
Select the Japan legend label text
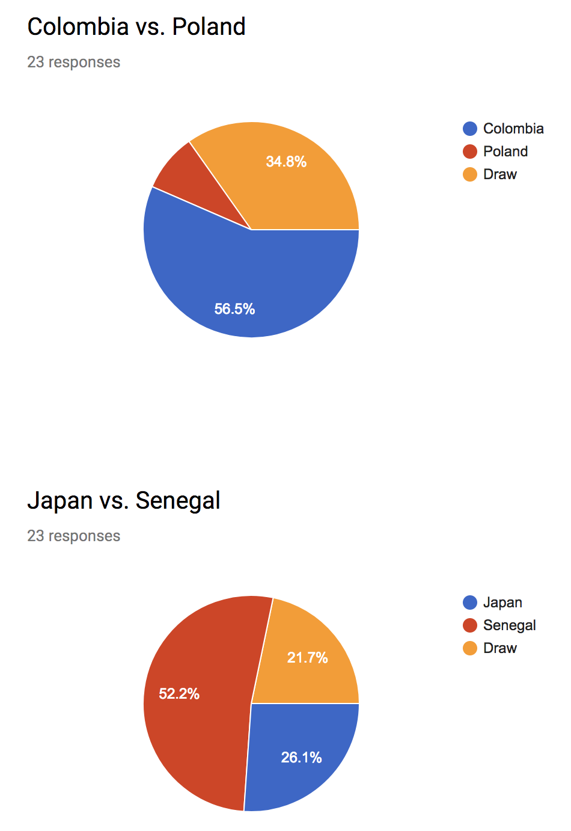pyautogui.click(x=502, y=603)
